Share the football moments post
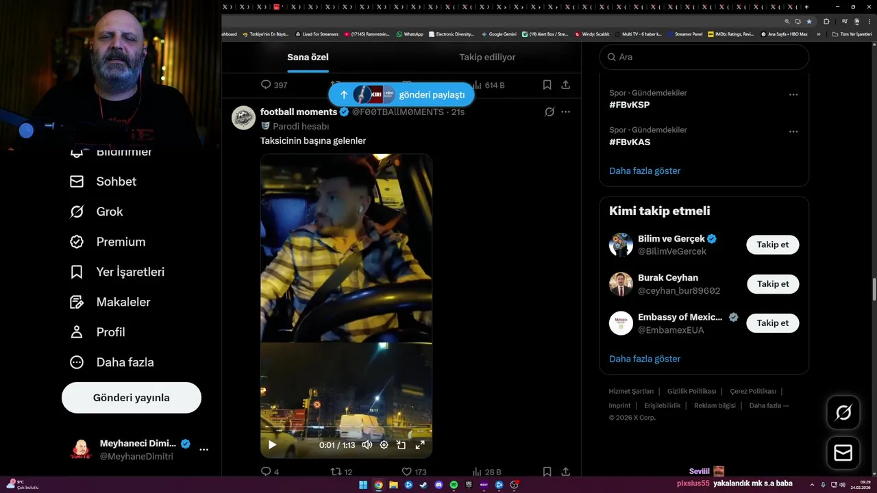The image size is (877, 493). click(566, 472)
